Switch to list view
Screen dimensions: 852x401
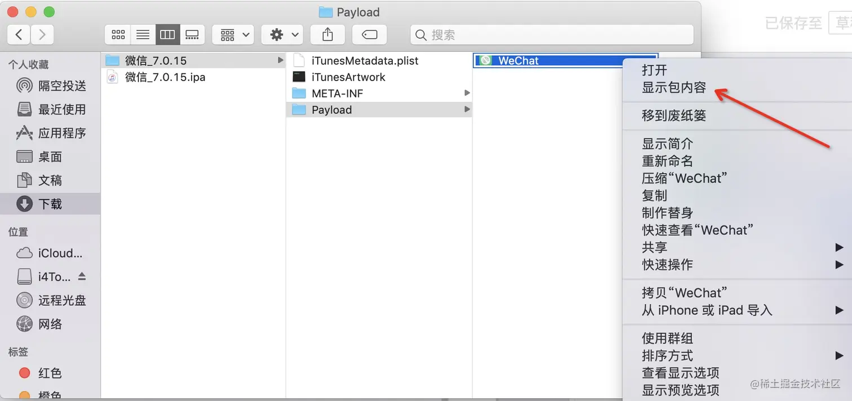(x=143, y=35)
